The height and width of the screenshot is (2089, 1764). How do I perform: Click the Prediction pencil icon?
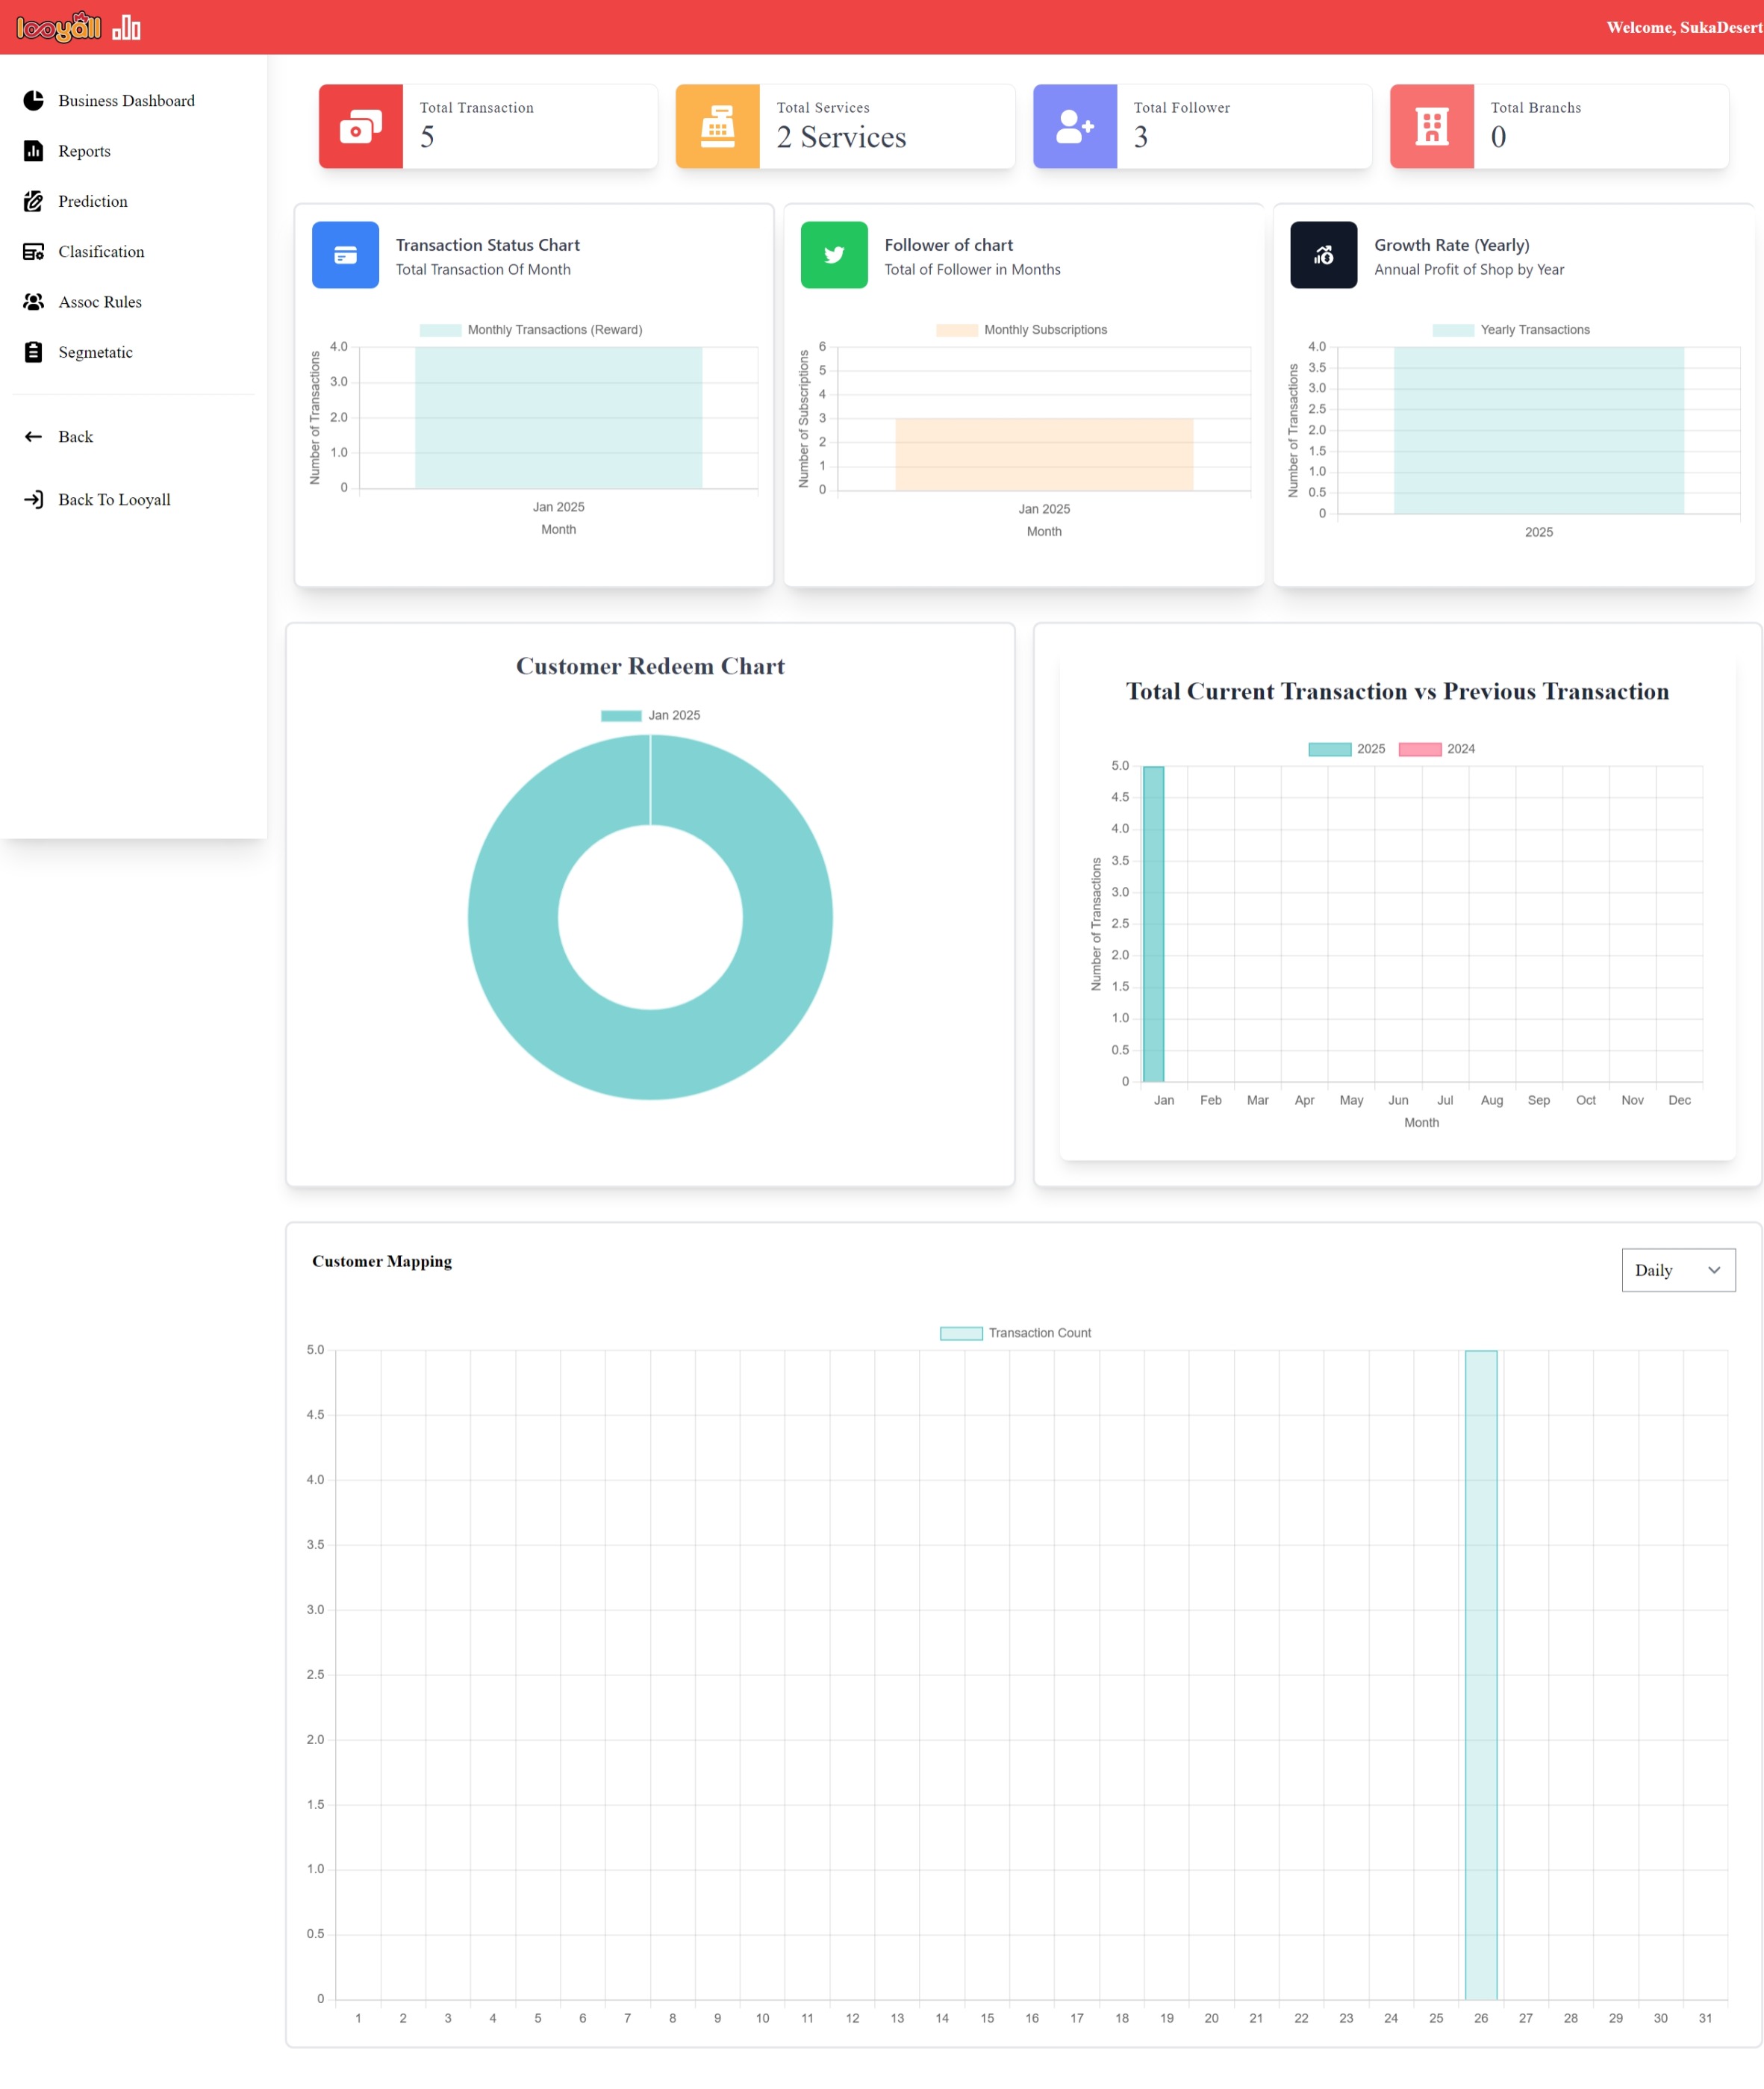pos(33,201)
